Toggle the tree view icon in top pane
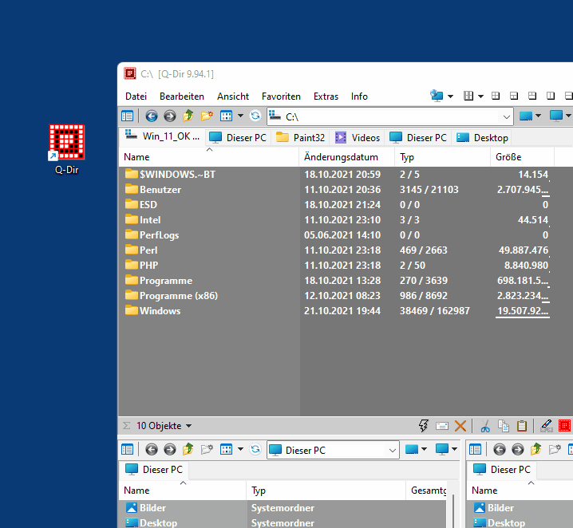573x528 pixels. 127,116
